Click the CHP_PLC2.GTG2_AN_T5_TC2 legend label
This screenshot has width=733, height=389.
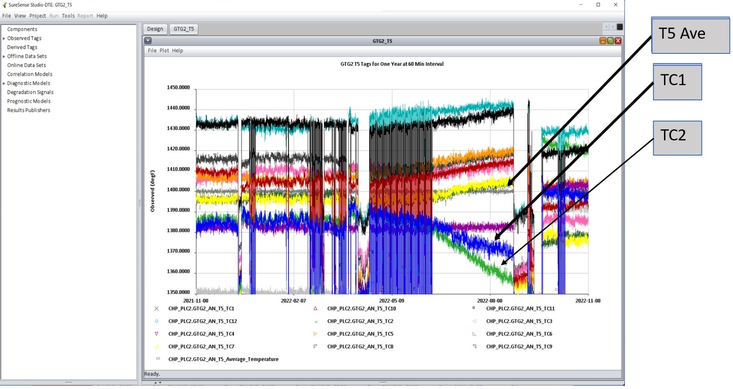click(360, 321)
